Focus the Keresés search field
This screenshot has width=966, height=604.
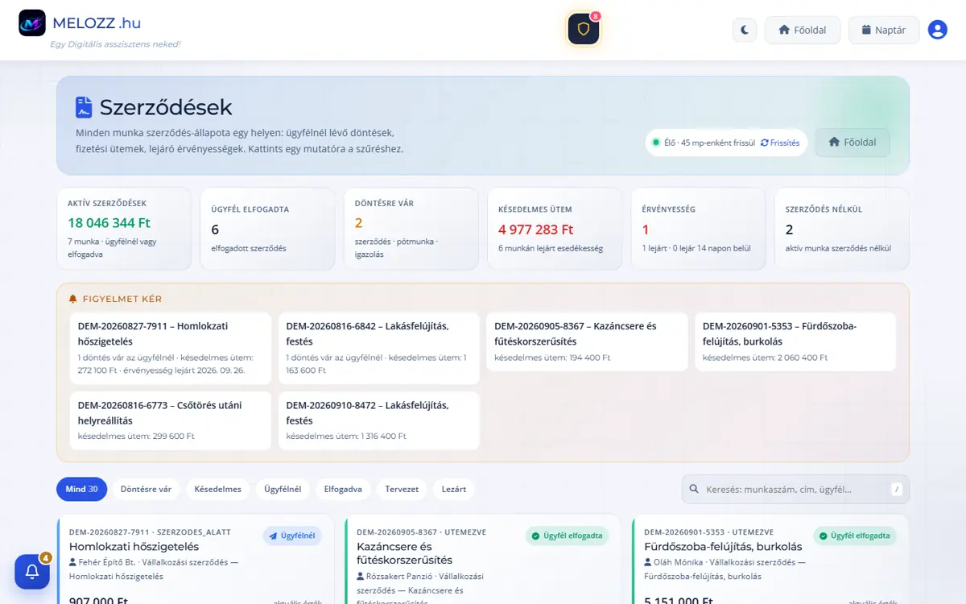click(795, 489)
